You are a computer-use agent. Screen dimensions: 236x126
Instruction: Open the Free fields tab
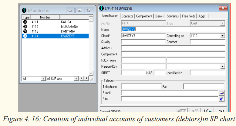(x=189, y=16)
